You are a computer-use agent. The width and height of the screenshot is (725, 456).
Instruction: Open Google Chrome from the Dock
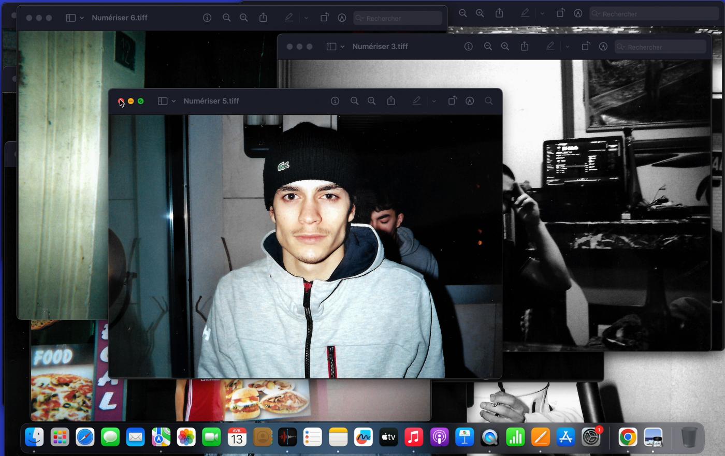tap(628, 437)
